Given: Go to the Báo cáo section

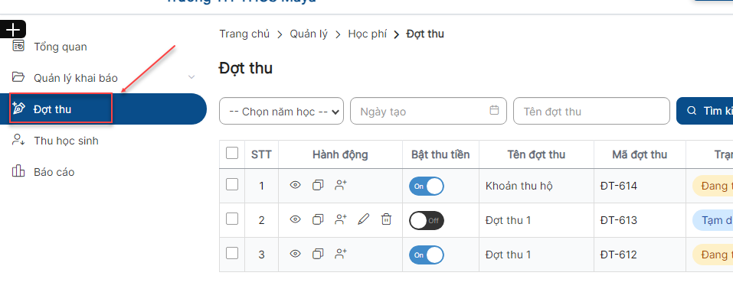Looking at the screenshot, I should coord(54,172).
